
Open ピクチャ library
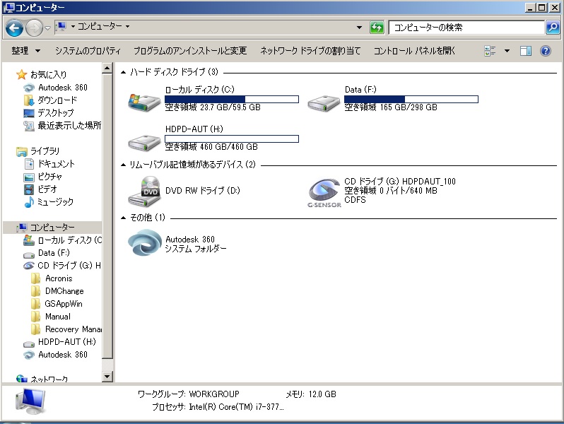(x=43, y=177)
